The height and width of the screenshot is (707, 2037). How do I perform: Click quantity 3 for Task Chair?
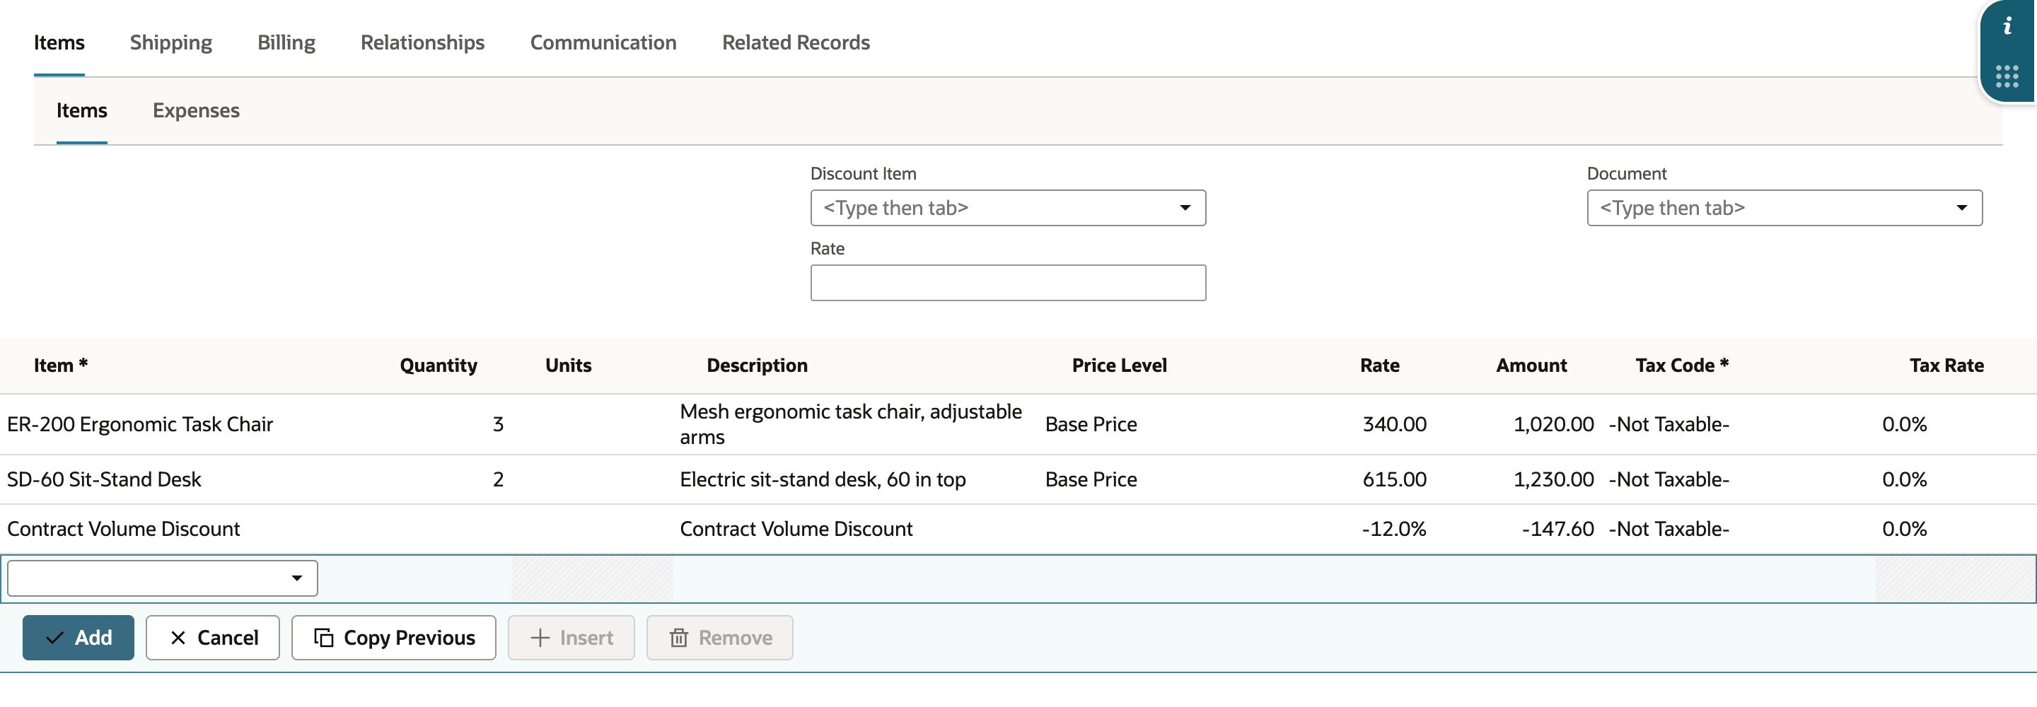point(498,425)
